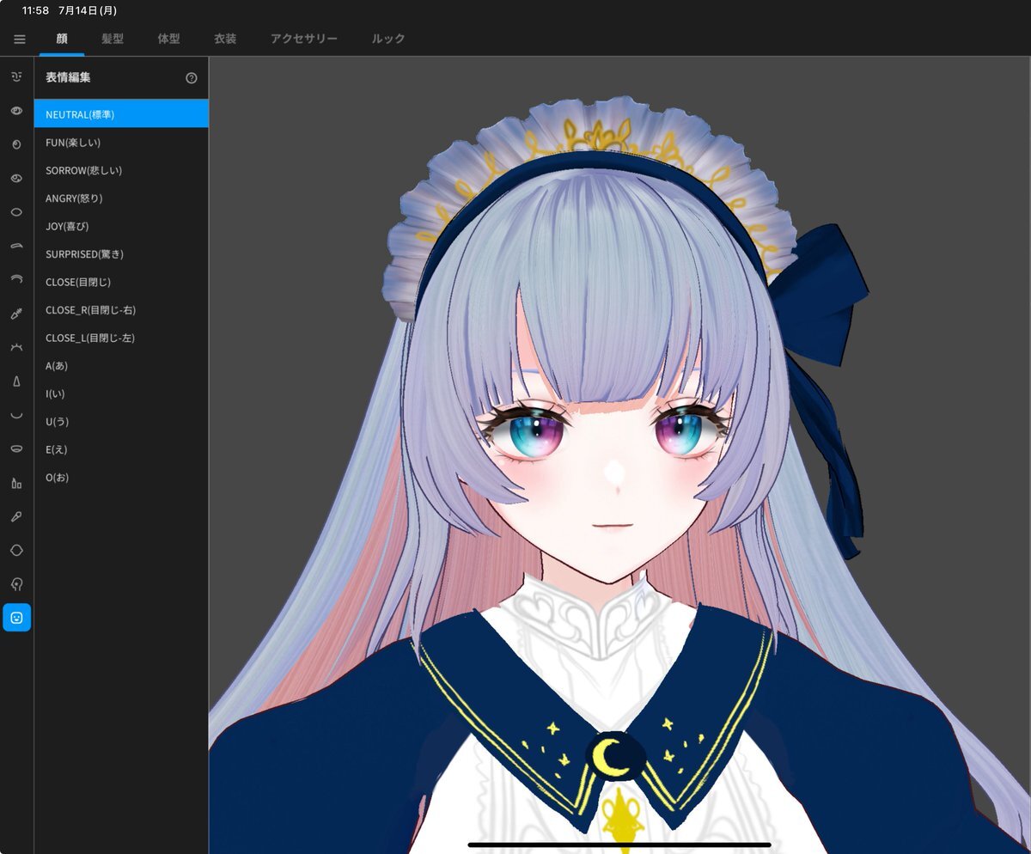Select the expression editor smiley icon

point(16,618)
